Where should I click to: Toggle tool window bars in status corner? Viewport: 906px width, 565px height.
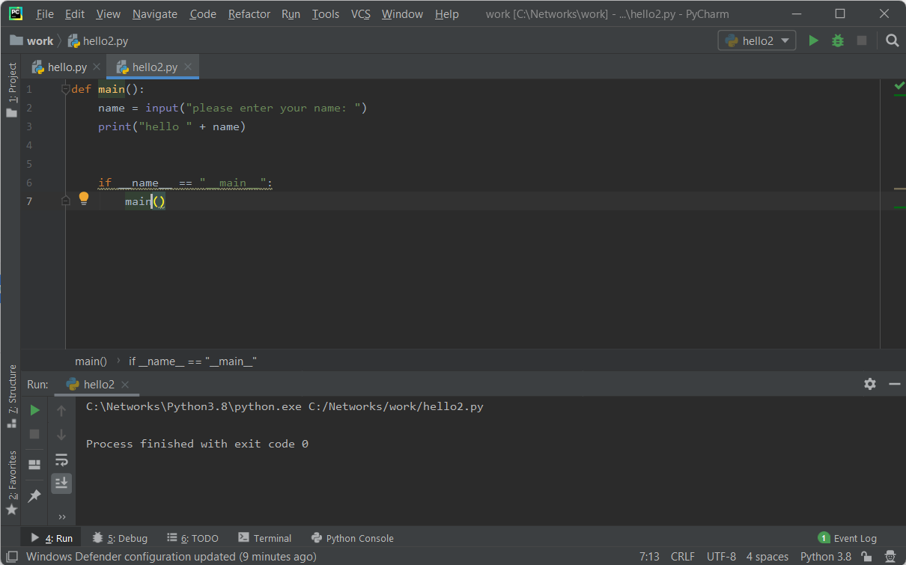pos(11,557)
